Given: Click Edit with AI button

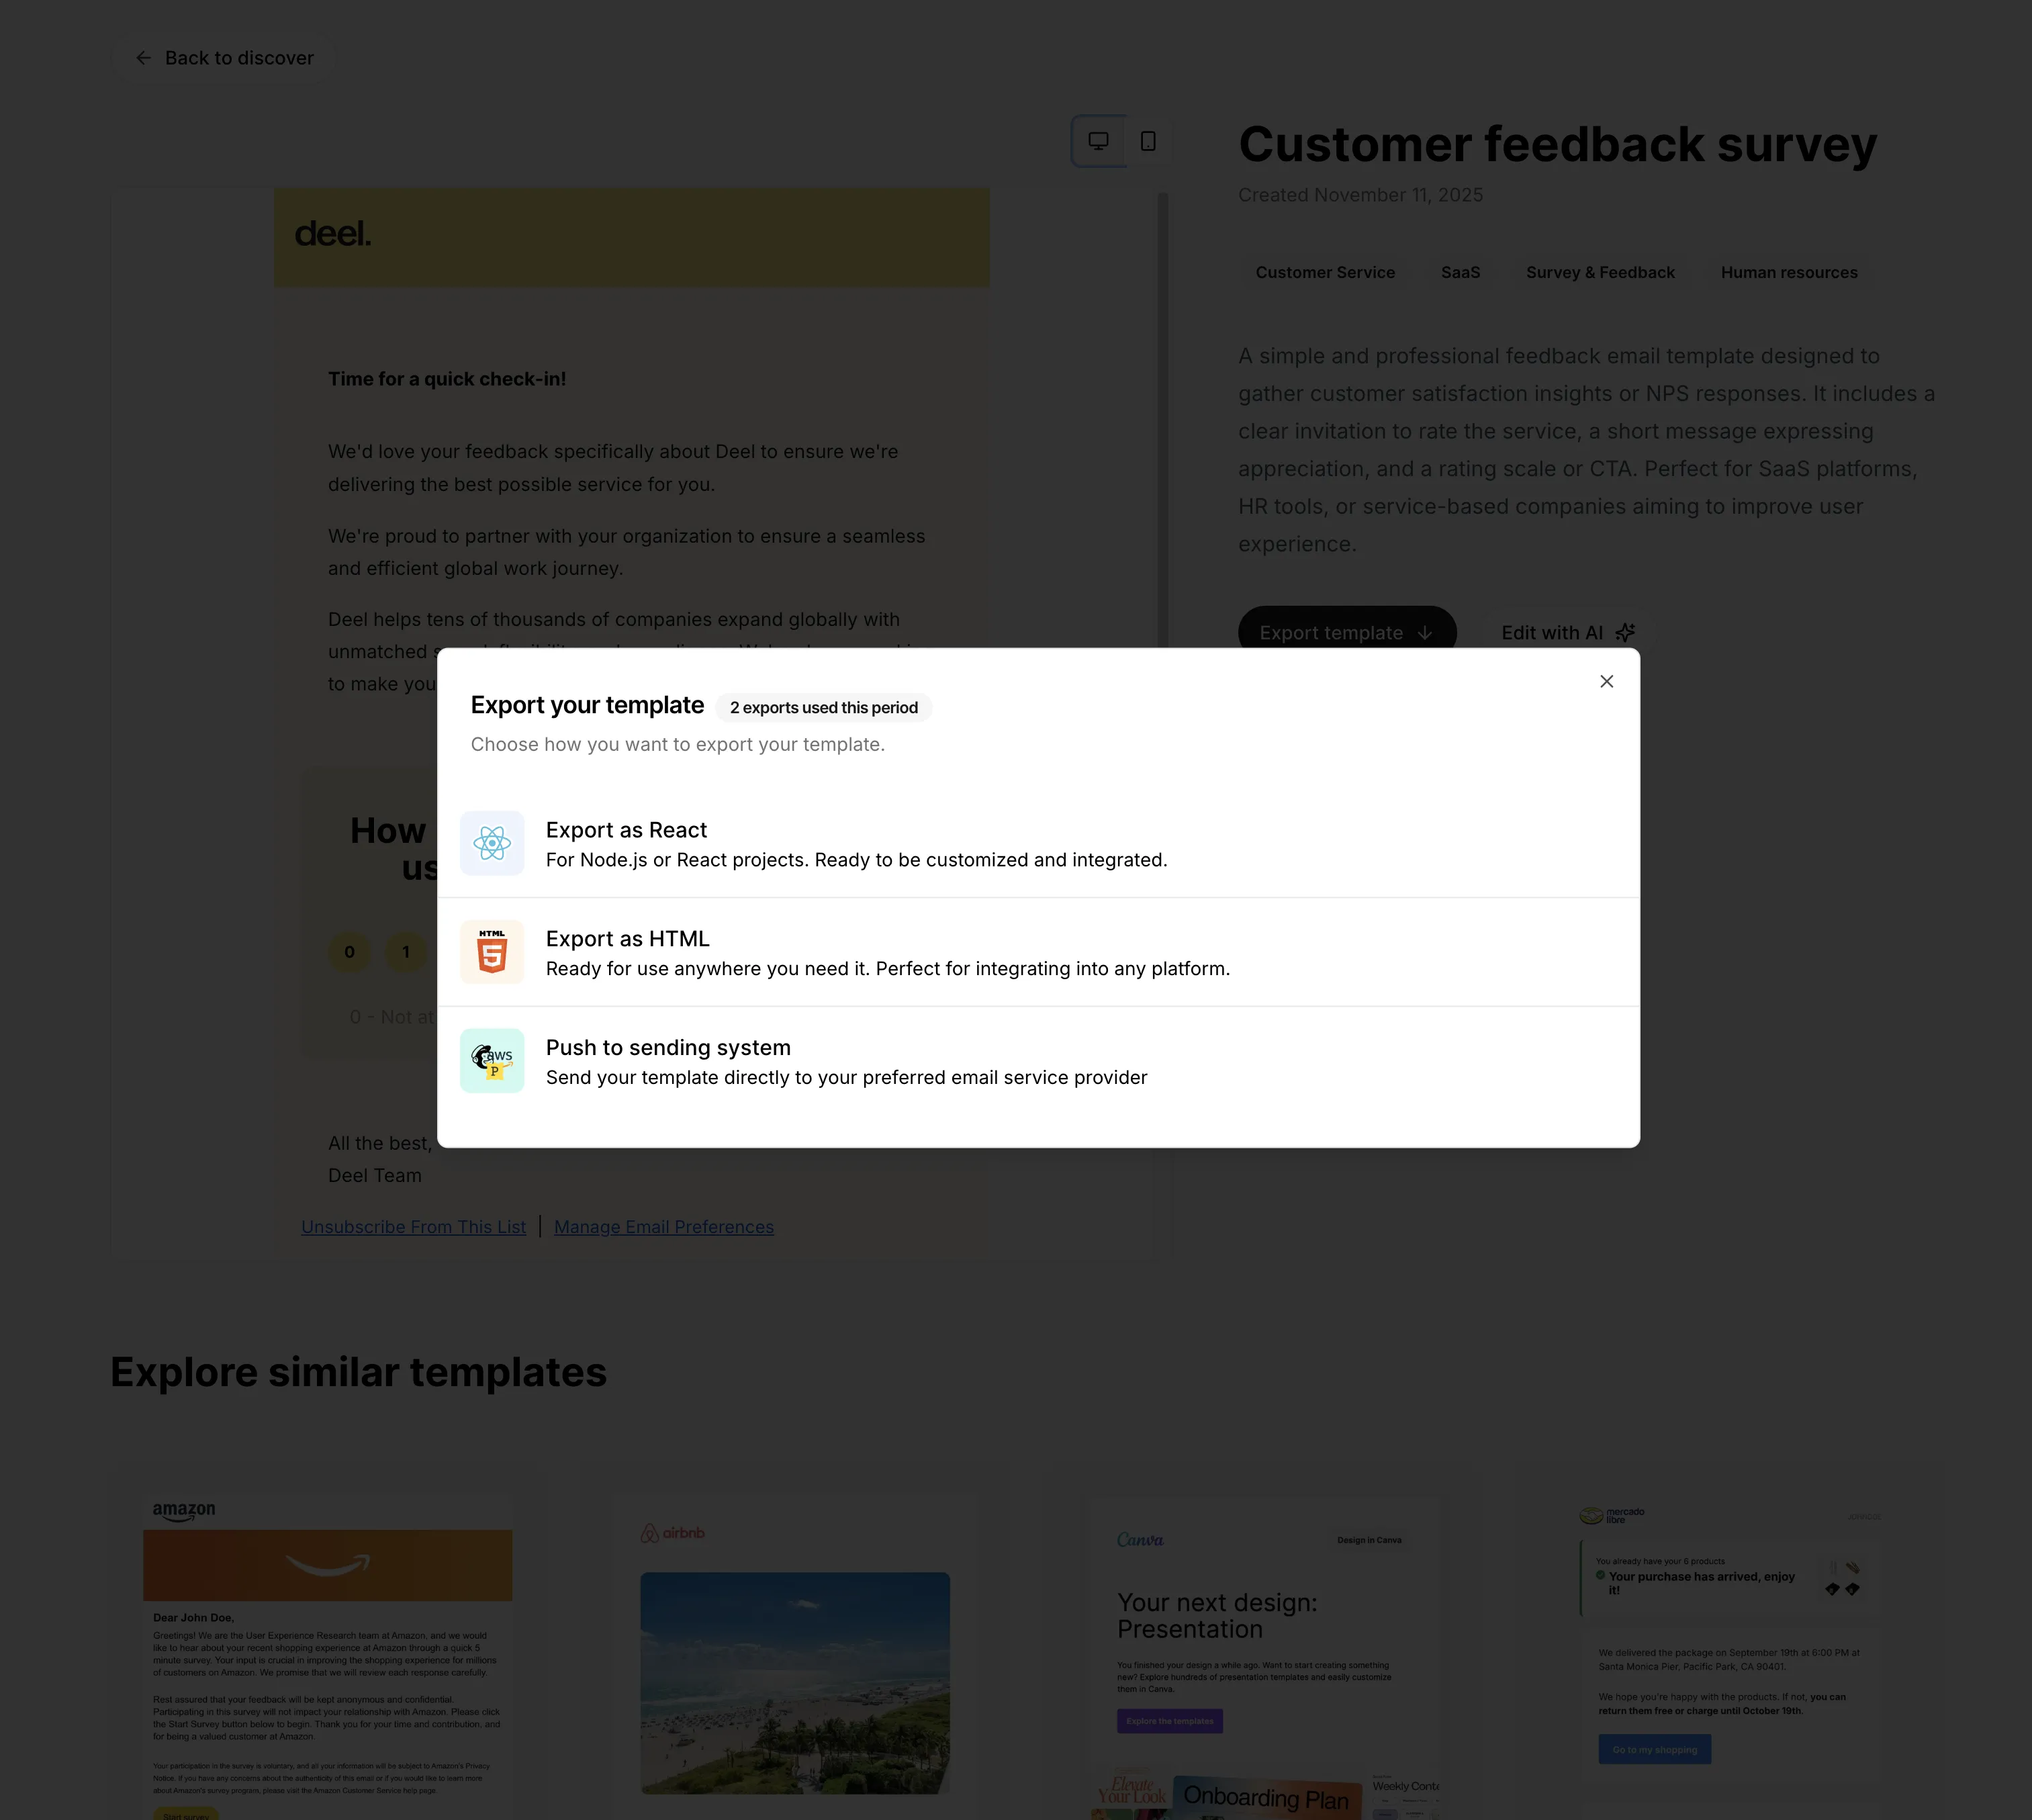Looking at the screenshot, I should [1567, 633].
